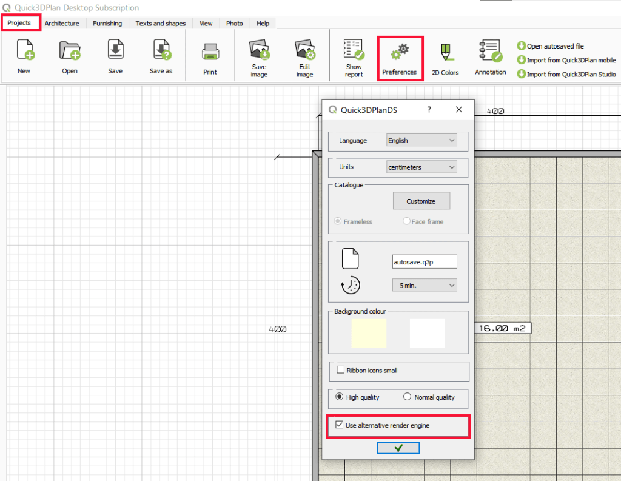The image size is (621, 481).
Task: Choose Save as in the ribbon
Action: [161, 49]
